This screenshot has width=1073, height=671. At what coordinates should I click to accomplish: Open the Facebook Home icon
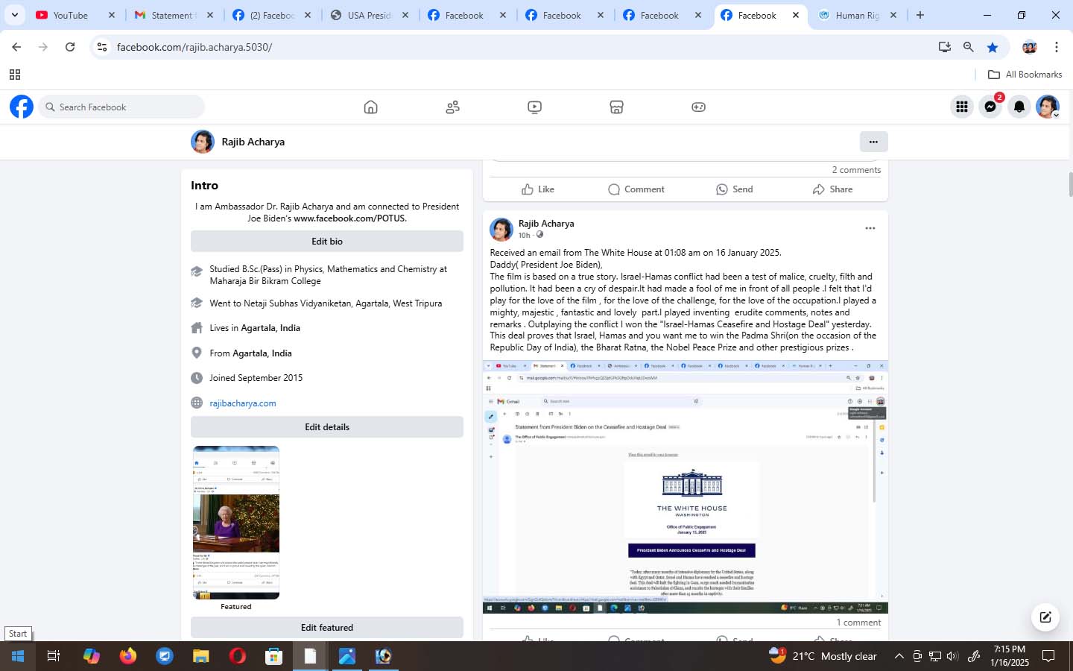370,107
